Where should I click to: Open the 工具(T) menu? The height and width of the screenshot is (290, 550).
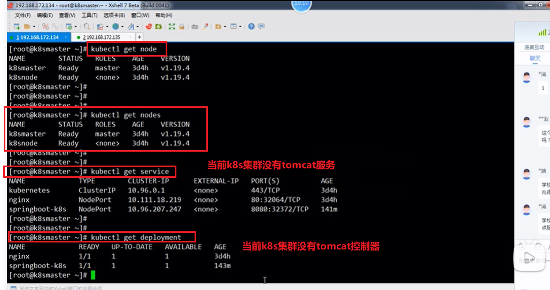click(89, 15)
